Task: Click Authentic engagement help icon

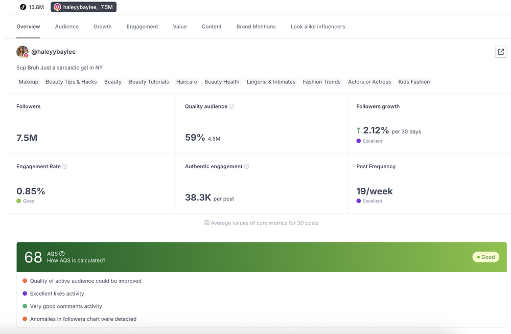Action: 246,166
